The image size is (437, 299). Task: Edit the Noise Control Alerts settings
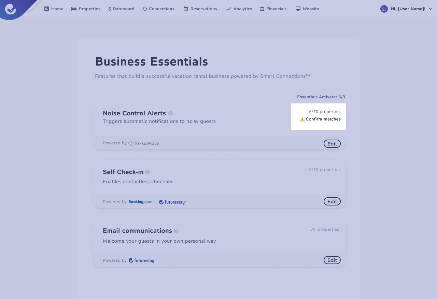[332, 144]
